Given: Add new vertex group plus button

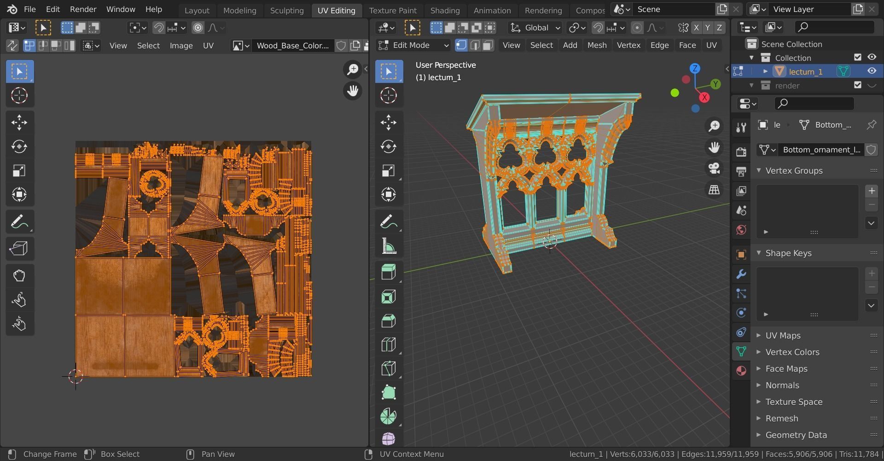Looking at the screenshot, I should click(871, 191).
